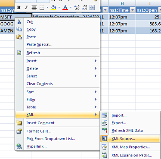Expand the Sort submenu arrow
This screenshot has height=159, width=161.
pos(96,92)
